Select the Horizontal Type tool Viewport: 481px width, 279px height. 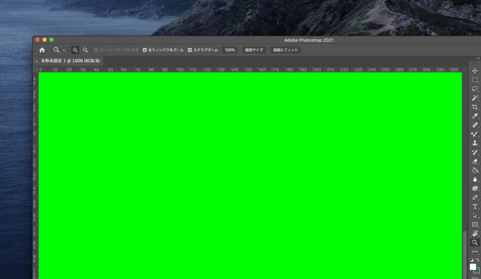click(475, 206)
